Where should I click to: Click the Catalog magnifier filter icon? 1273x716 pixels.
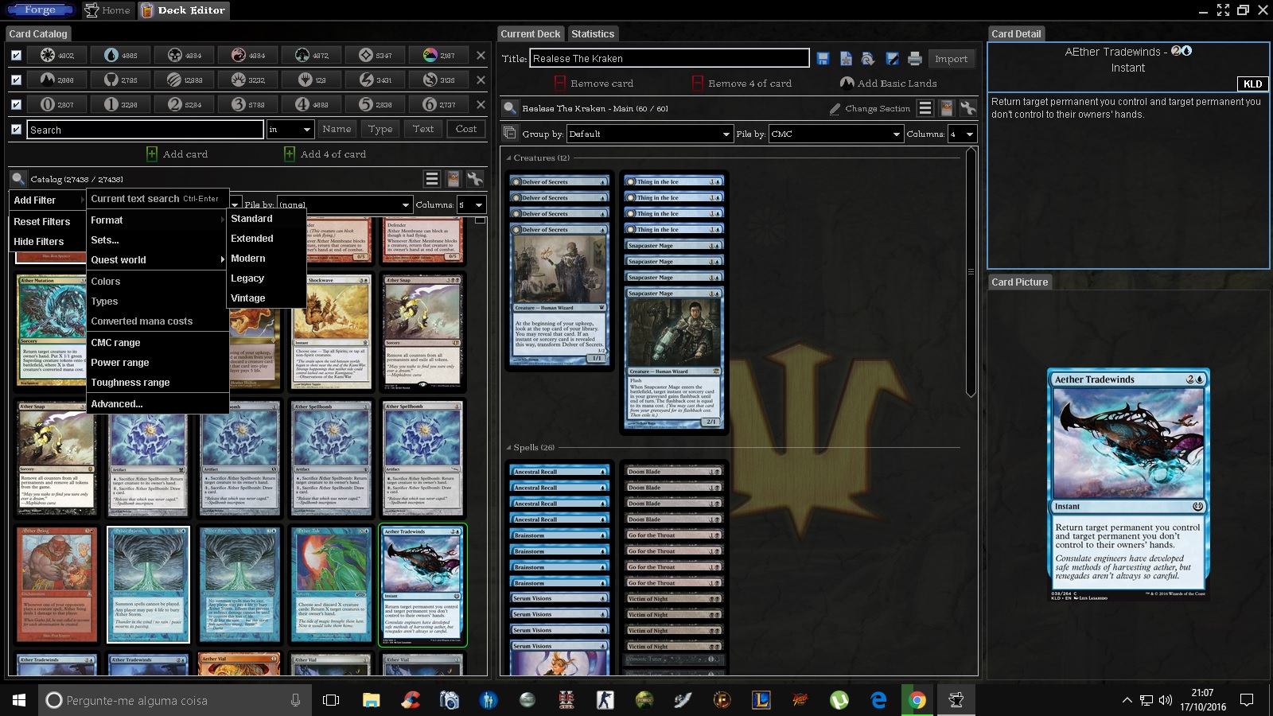point(18,179)
